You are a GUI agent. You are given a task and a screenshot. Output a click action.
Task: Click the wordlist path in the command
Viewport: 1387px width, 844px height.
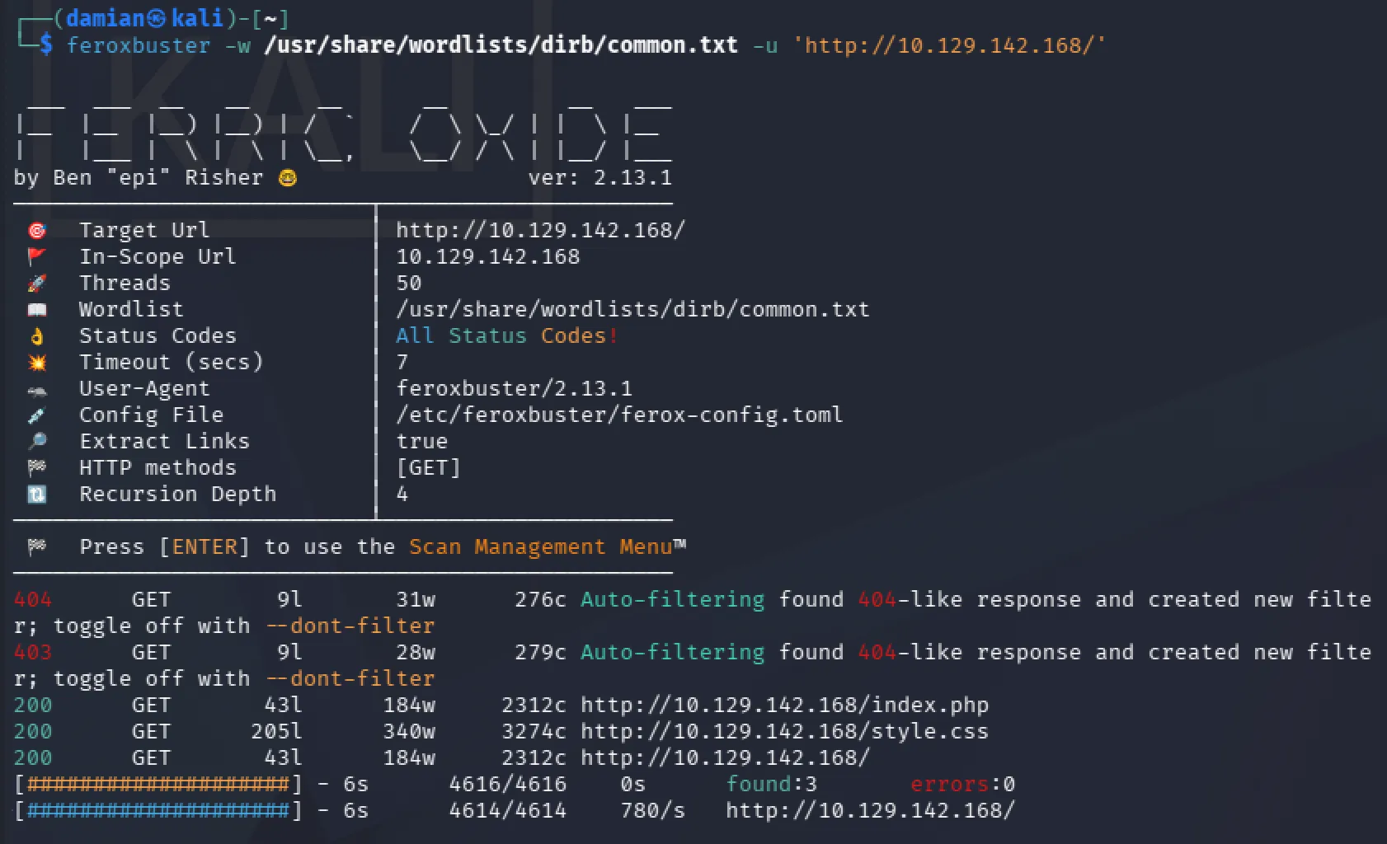pos(501,45)
